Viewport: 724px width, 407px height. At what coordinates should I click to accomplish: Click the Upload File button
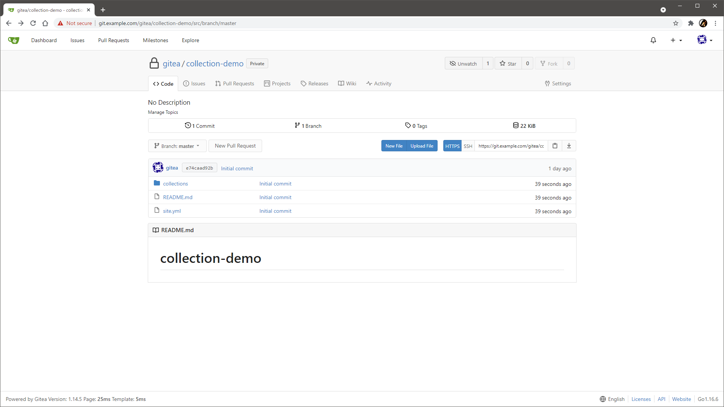coord(422,146)
